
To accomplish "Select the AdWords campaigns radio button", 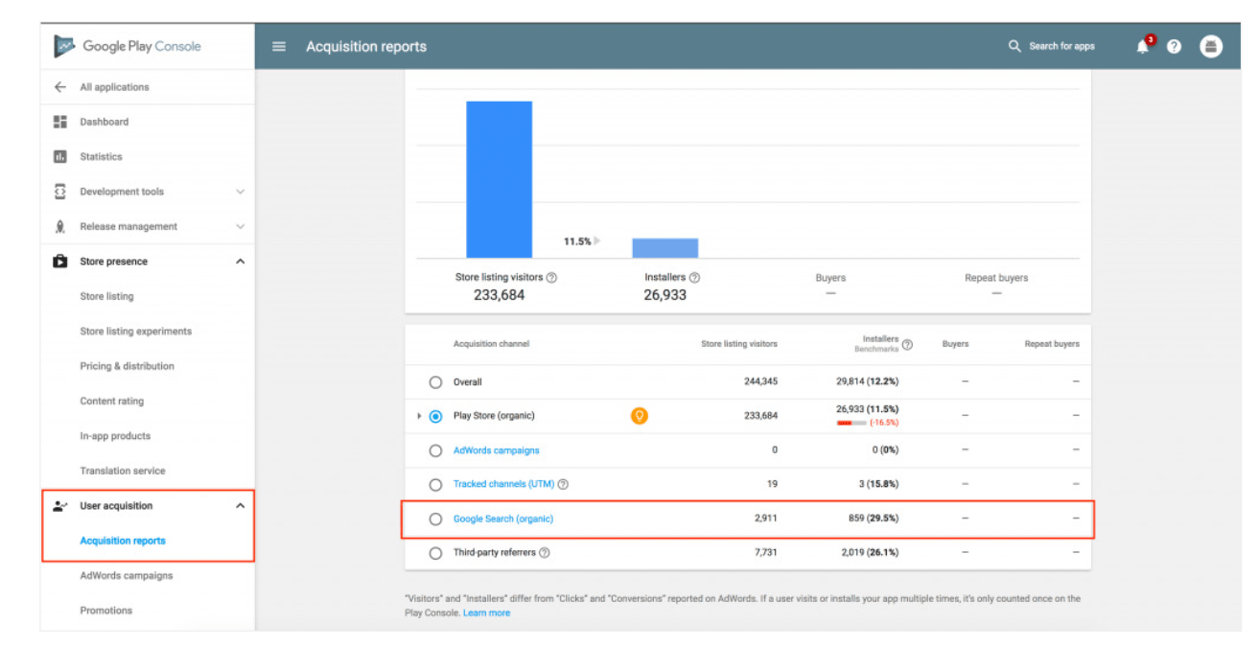I will tap(435, 450).
